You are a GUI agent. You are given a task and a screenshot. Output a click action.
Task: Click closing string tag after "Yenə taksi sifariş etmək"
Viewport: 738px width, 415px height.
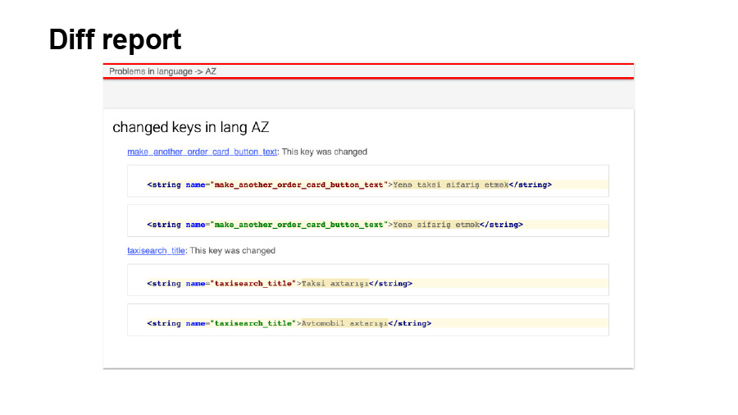(531, 185)
